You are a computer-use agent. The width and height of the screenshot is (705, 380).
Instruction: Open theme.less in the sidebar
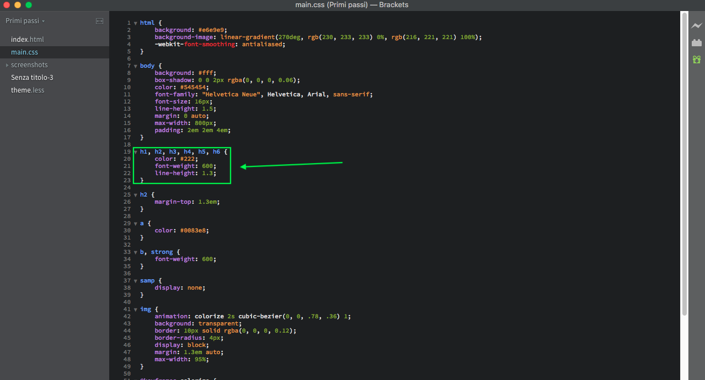(28, 90)
